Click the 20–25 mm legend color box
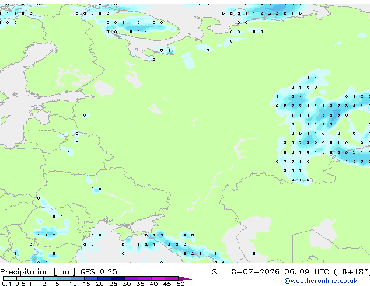The image size is (370, 286). 104,278
